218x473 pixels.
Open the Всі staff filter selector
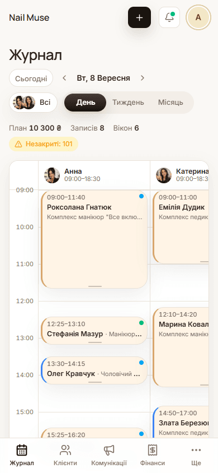[33, 103]
